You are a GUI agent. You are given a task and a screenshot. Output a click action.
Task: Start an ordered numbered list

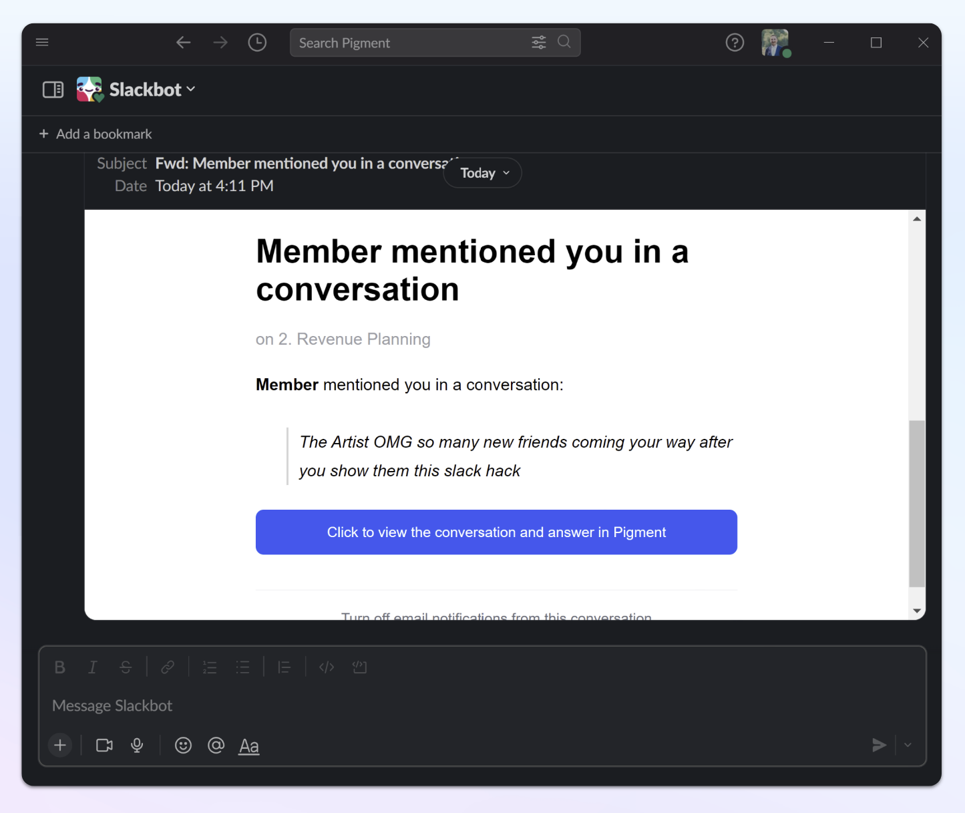[210, 667]
